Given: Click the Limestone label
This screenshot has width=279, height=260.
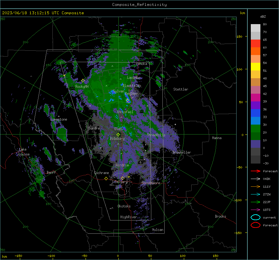Looking at the screenshot, I should (x=59, y=119).
